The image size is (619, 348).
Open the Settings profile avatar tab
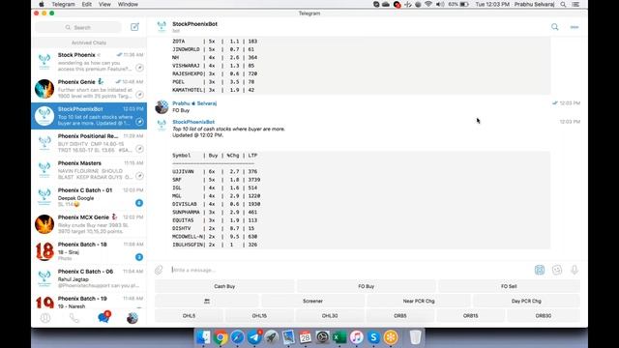click(133, 318)
